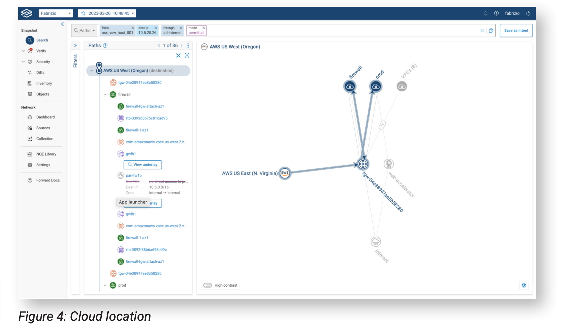Click the globe icon in map corner

click(x=524, y=285)
